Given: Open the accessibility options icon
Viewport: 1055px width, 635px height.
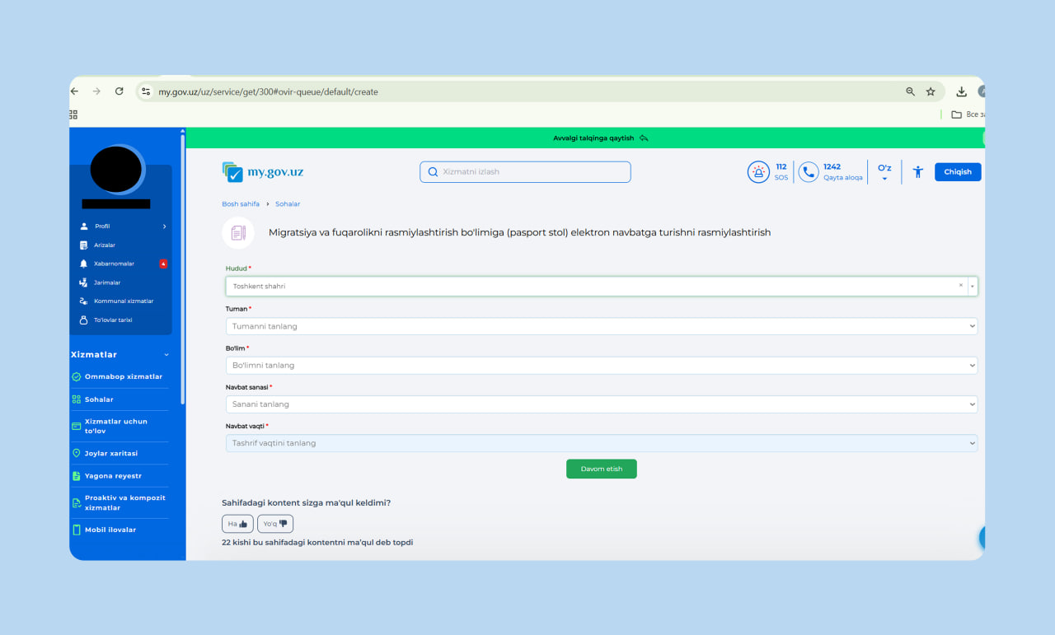Looking at the screenshot, I should click(x=917, y=172).
